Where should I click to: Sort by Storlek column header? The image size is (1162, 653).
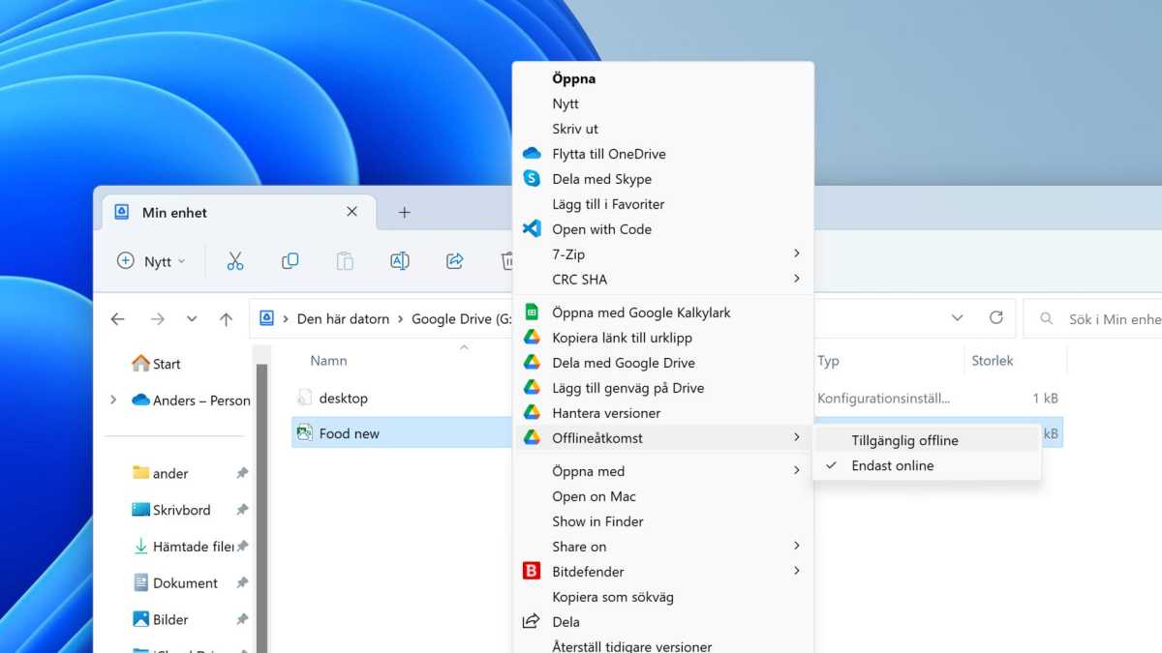993,361
